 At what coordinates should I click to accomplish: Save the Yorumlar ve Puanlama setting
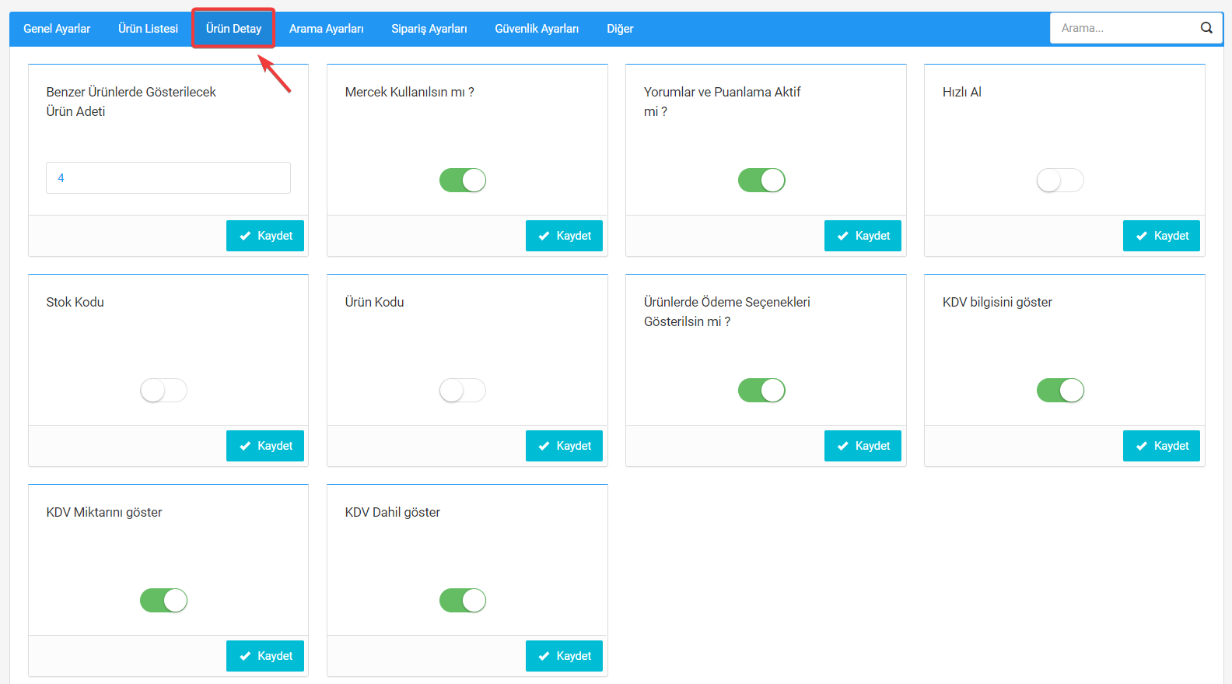pos(863,236)
